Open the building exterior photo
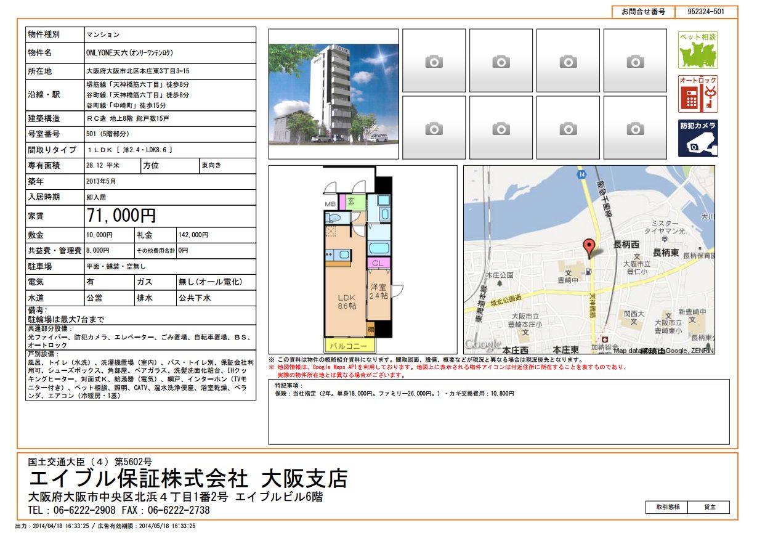The height and width of the screenshot is (533, 757). 333,94
